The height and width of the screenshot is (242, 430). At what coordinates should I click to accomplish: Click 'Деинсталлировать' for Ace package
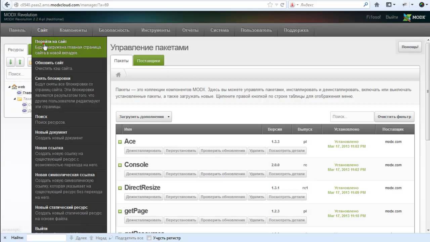144,151
